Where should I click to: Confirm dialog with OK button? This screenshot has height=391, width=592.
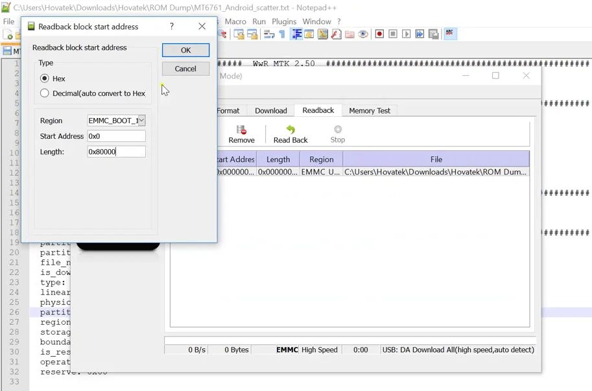pos(185,50)
